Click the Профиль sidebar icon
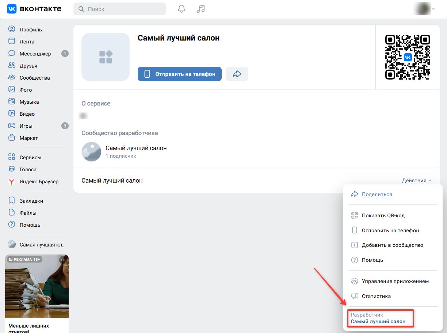447x333 pixels. click(12, 29)
